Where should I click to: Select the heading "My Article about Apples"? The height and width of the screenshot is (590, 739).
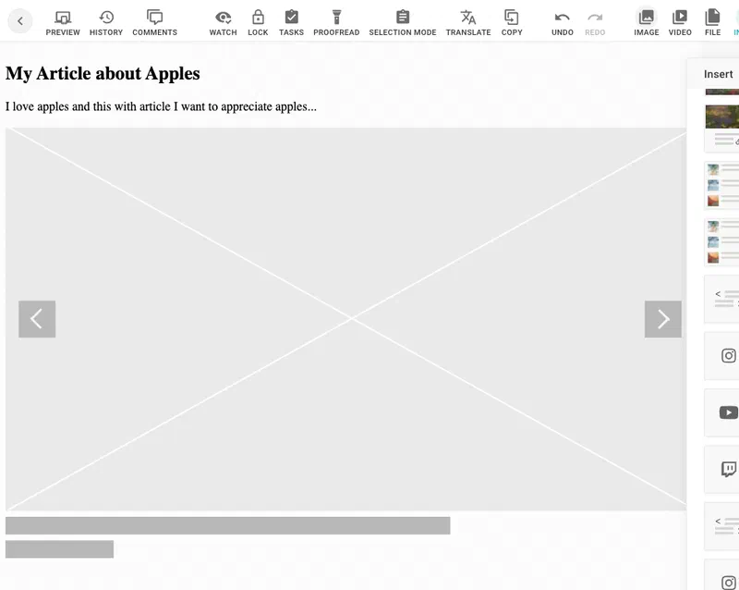[x=103, y=74]
